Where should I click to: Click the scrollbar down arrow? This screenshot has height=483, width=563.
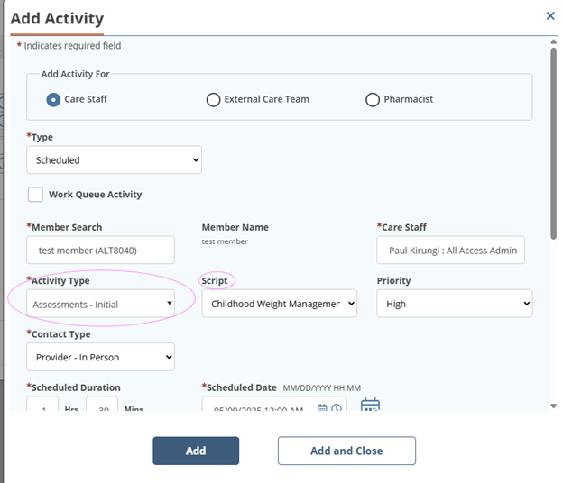552,406
